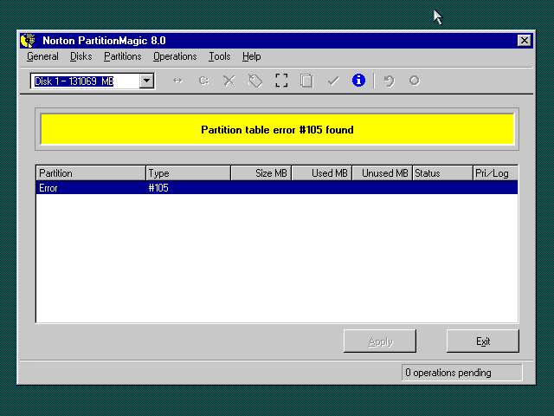This screenshot has width=554, height=416.
Task: Click the Format partition bracket icon
Action: click(281, 81)
